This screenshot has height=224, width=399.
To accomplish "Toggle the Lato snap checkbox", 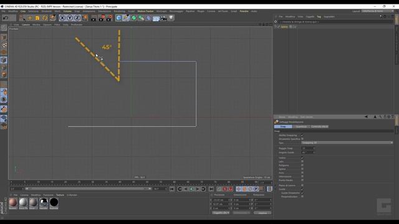I will coord(302,161).
